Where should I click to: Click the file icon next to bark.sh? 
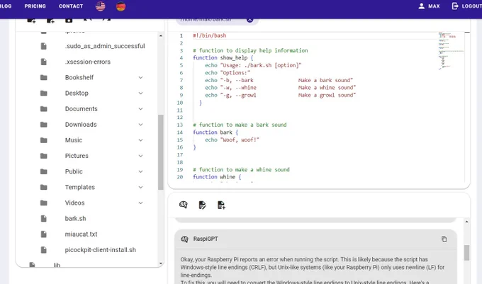click(x=44, y=218)
